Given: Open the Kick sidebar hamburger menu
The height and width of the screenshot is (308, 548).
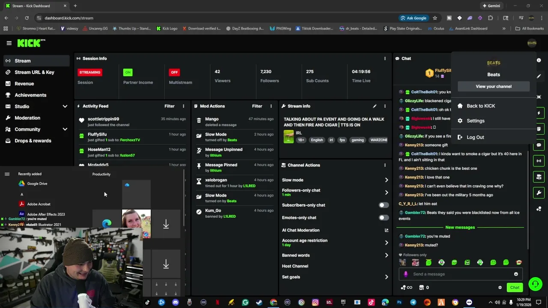Looking at the screenshot, I should pos(9,43).
